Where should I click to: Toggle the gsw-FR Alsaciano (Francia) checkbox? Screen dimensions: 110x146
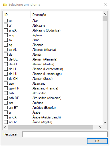point(6,88)
